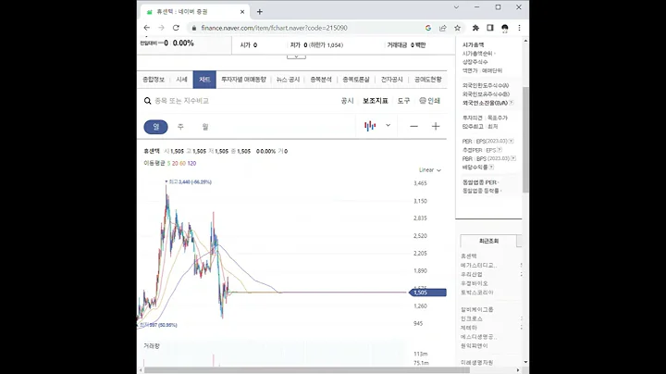This screenshot has height=374, width=666.
Task: Open 토박스코리아 in recent list
Action: pyautogui.click(x=477, y=293)
